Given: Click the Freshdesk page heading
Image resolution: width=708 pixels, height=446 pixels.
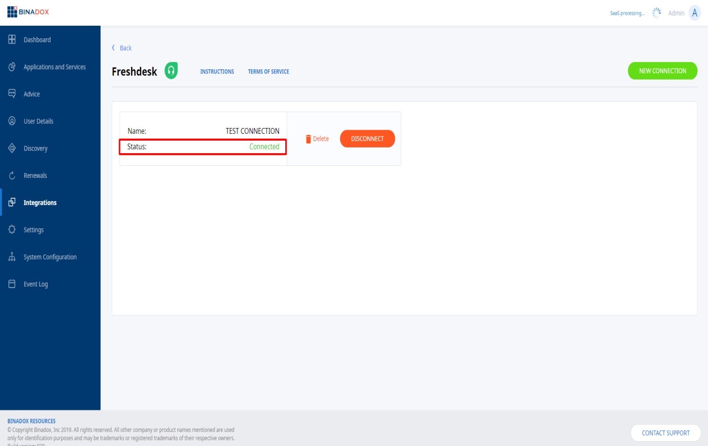Looking at the screenshot, I should point(134,72).
